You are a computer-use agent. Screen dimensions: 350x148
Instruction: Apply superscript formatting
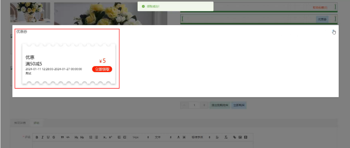[111, 137]
